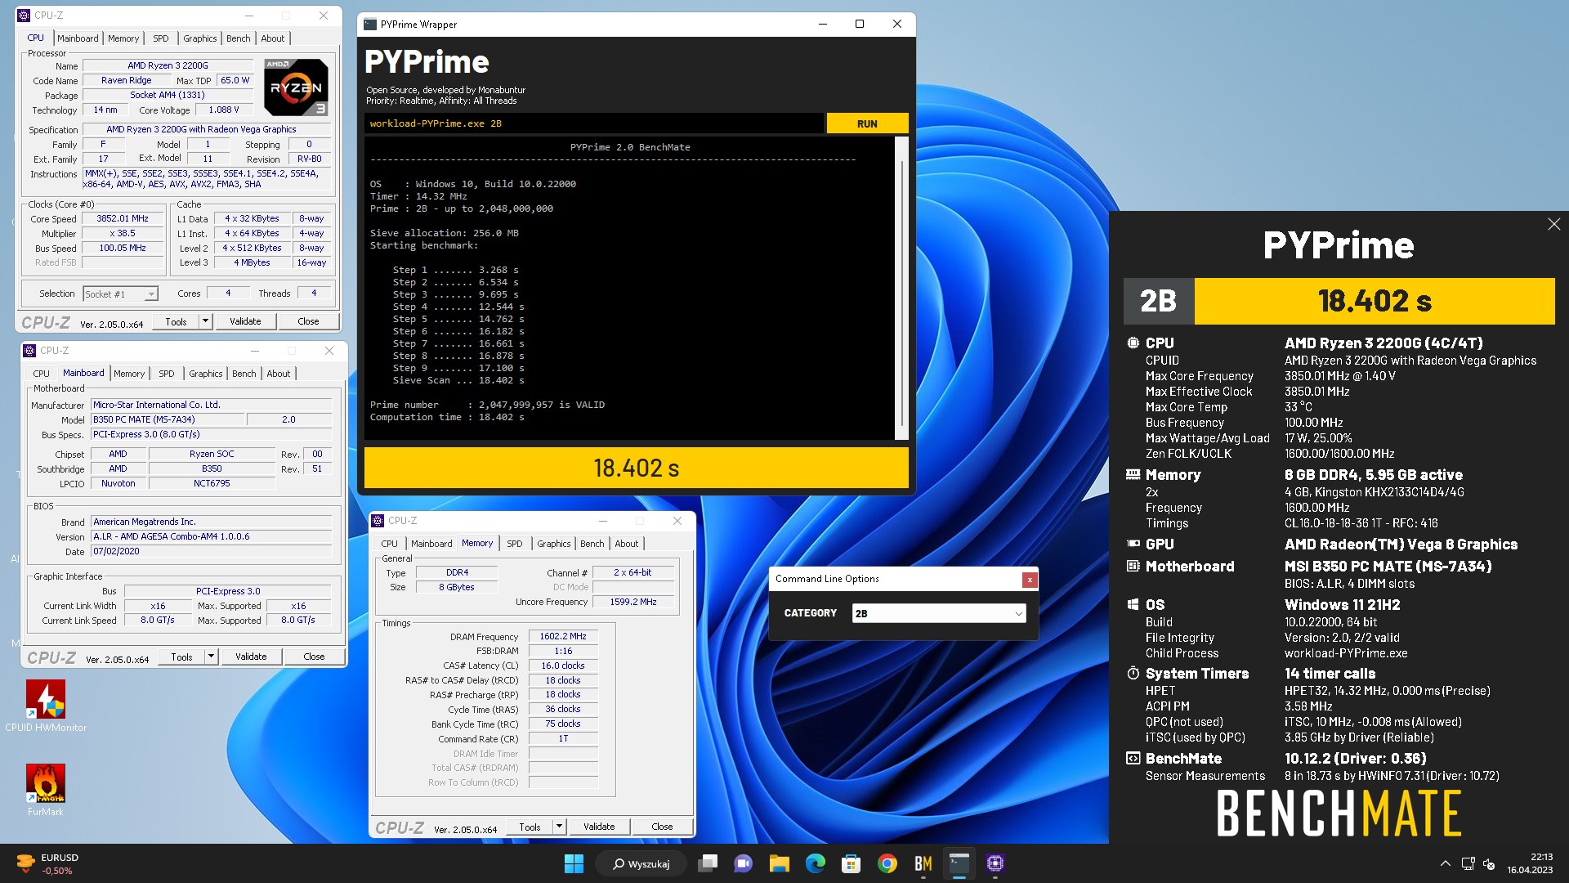
Task: Open Microsoft Edge from taskbar
Action: point(815,863)
